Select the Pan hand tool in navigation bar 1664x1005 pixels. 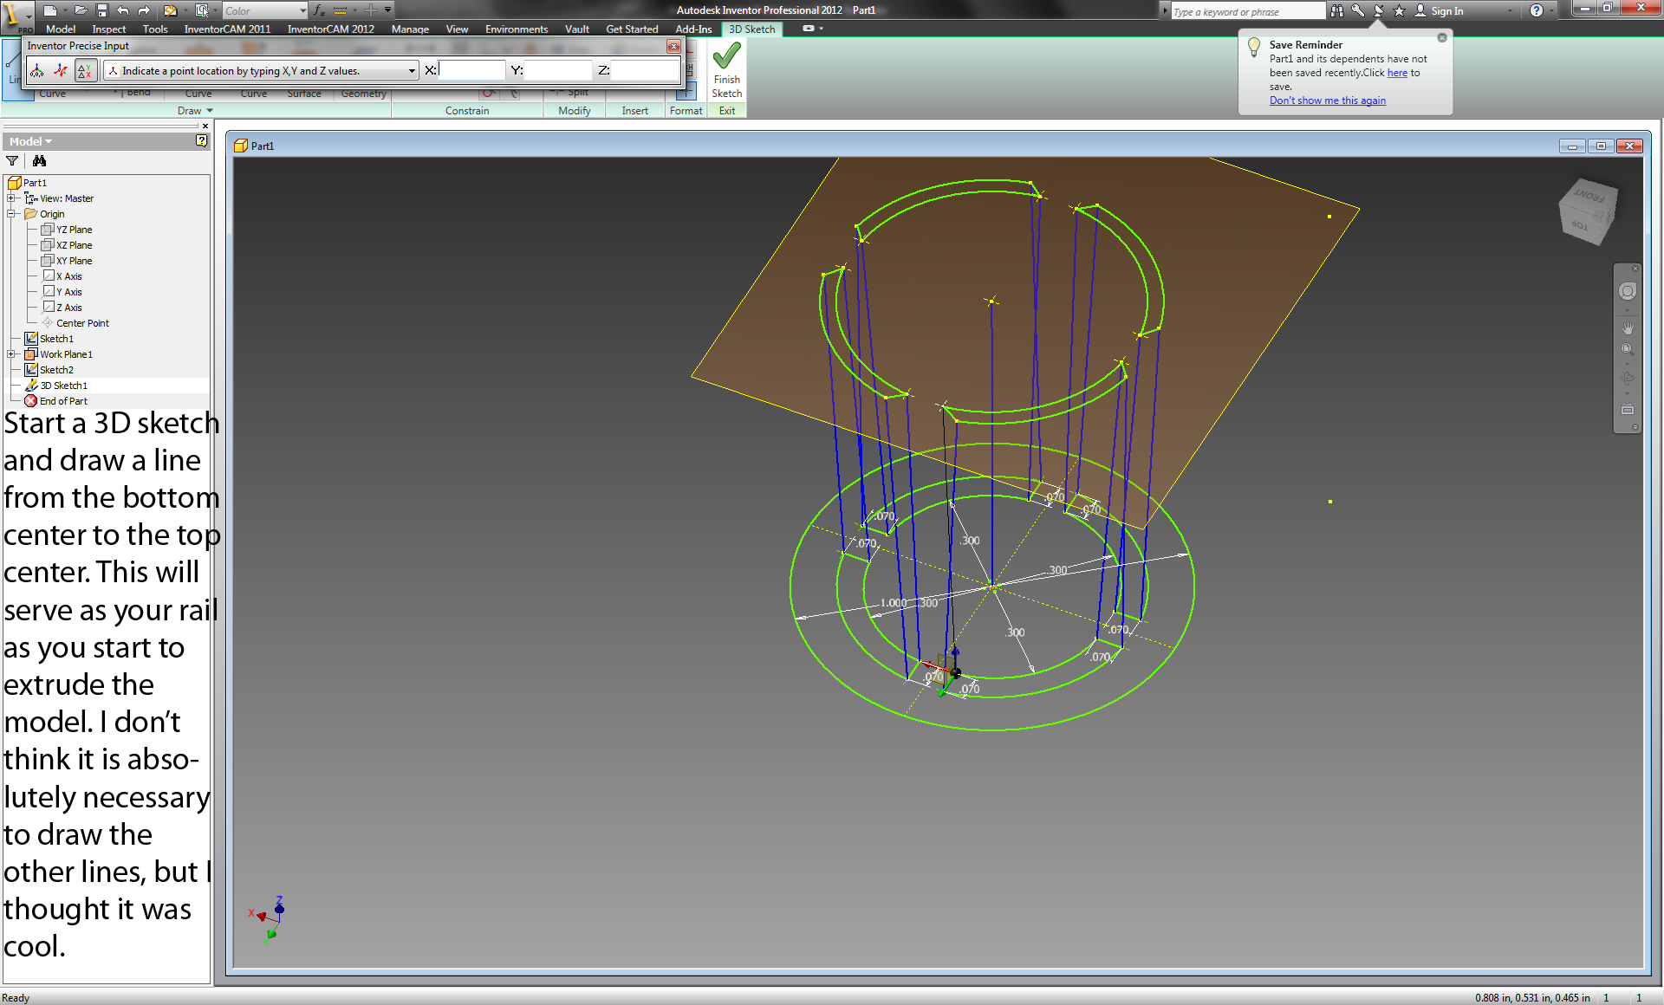coord(1627,328)
